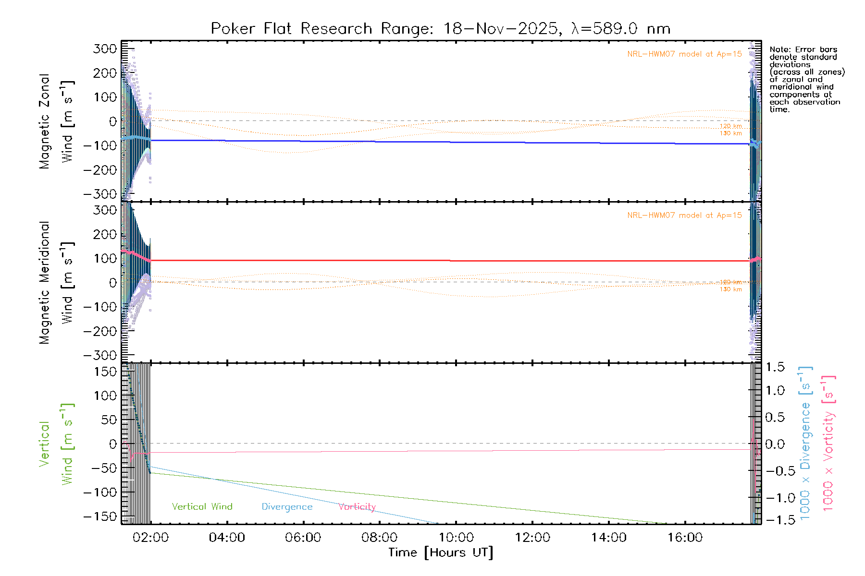The image size is (865, 576).
Task: Click the 04:00 time axis tick label
Action: click(x=227, y=538)
